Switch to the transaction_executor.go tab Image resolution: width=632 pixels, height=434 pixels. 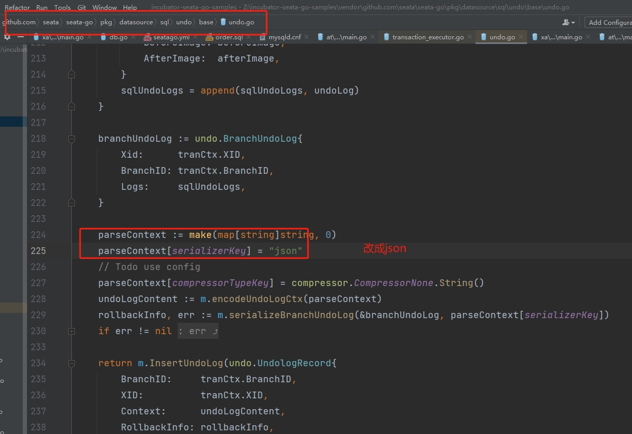point(427,37)
